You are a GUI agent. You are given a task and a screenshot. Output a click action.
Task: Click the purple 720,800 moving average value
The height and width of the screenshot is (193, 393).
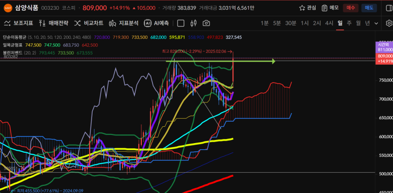pos(102,37)
